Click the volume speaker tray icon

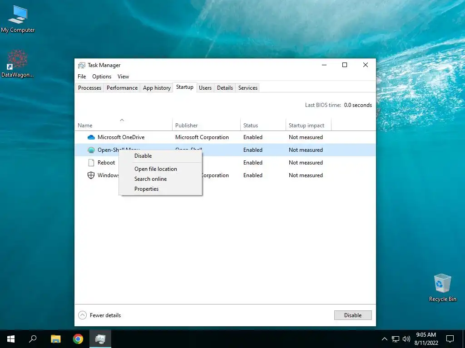pos(406,339)
